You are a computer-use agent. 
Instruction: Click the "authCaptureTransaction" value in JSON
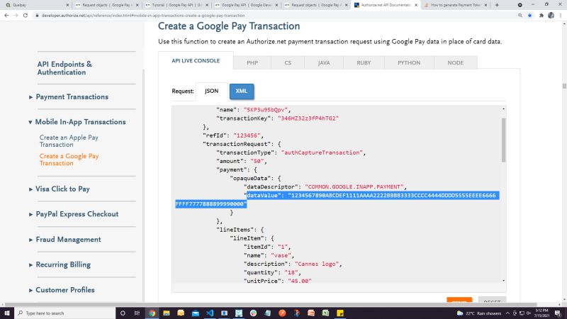point(322,152)
